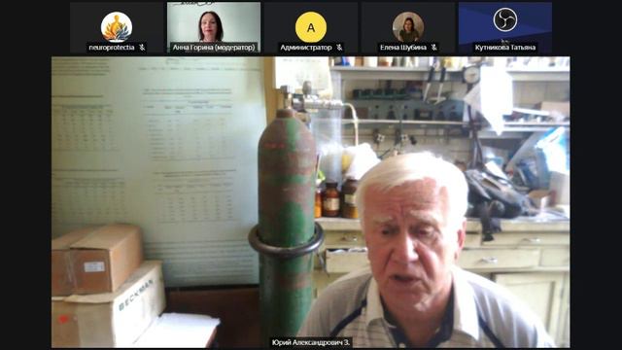Click the neuroprotectia name label
622x350 pixels.
(112, 48)
